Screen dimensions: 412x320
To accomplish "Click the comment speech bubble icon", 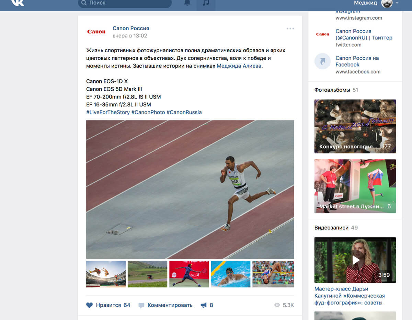I will [141, 305].
